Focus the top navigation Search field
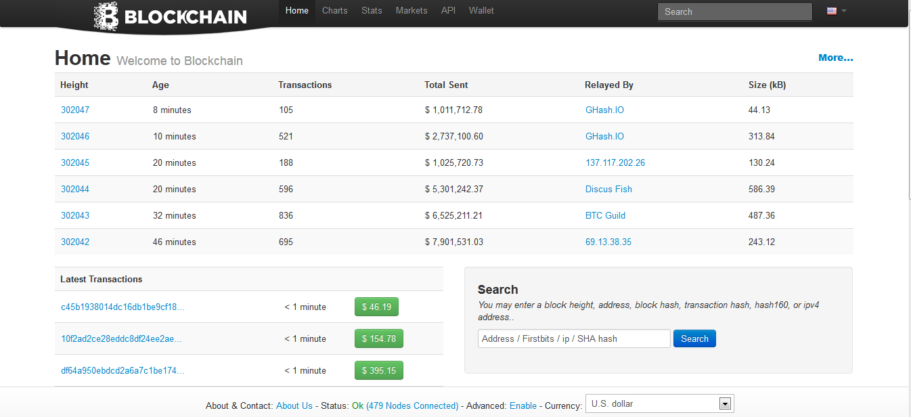Viewport: 911px width, 417px height. point(735,12)
